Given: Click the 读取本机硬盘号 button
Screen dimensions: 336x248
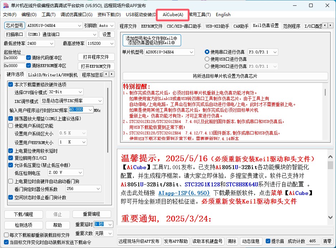Looking at the screenshot, I should [x=207, y=241].
